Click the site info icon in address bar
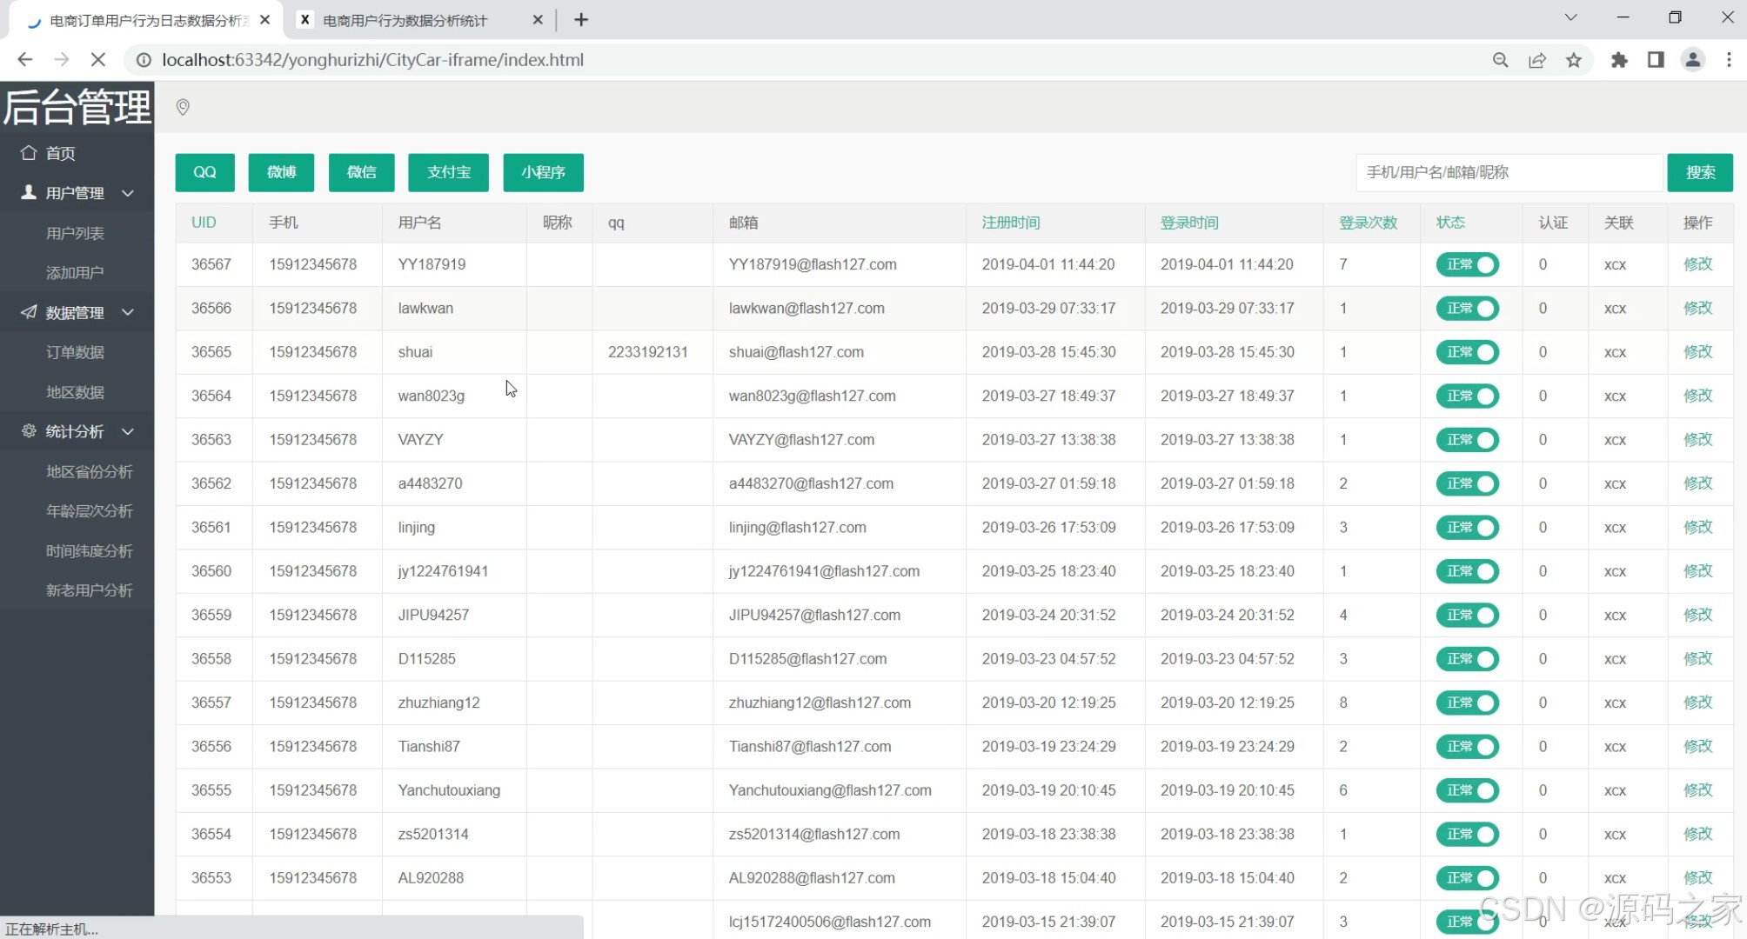The width and height of the screenshot is (1747, 939). pyautogui.click(x=144, y=60)
